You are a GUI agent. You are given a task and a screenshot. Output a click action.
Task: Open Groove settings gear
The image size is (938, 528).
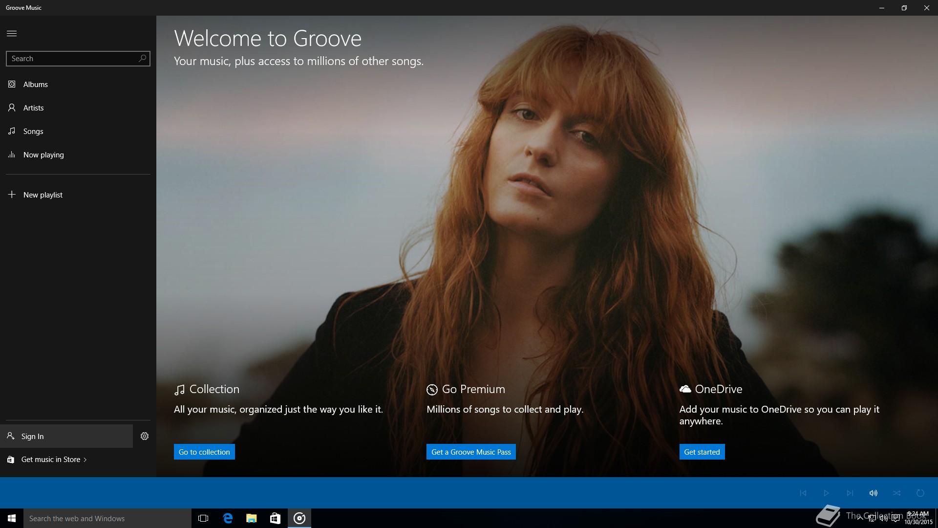[x=145, y=436]
